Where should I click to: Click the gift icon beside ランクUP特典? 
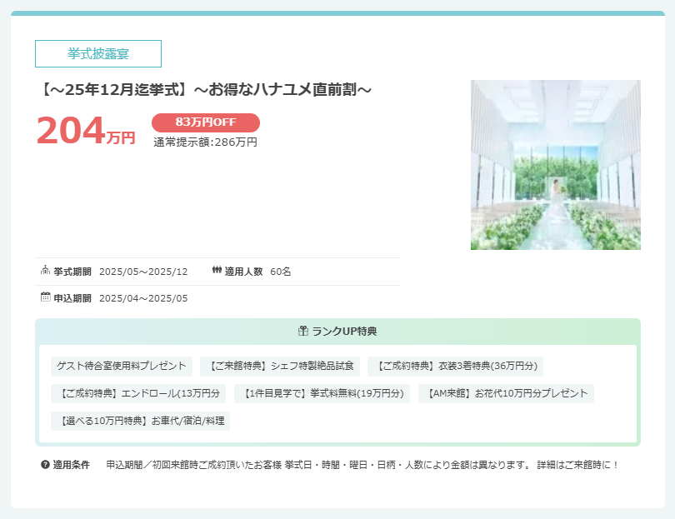(303, 331)
